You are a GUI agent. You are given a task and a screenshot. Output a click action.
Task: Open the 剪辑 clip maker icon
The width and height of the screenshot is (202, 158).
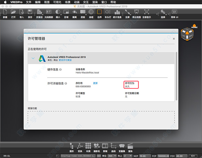105,146
